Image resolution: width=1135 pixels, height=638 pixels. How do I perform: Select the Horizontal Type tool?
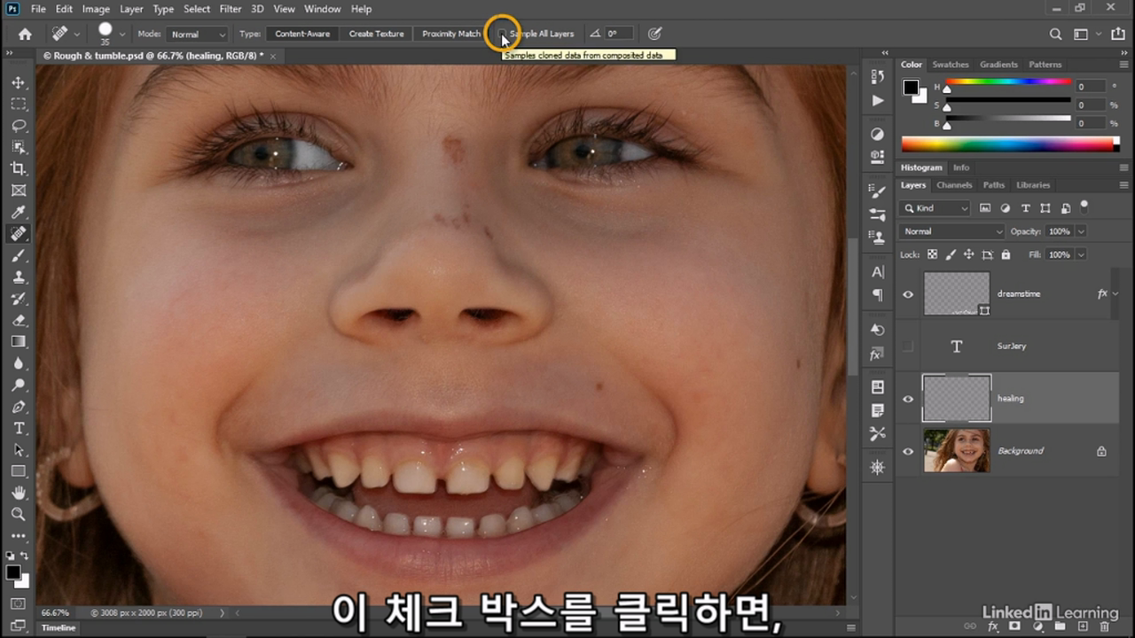(x=19, y=428)
